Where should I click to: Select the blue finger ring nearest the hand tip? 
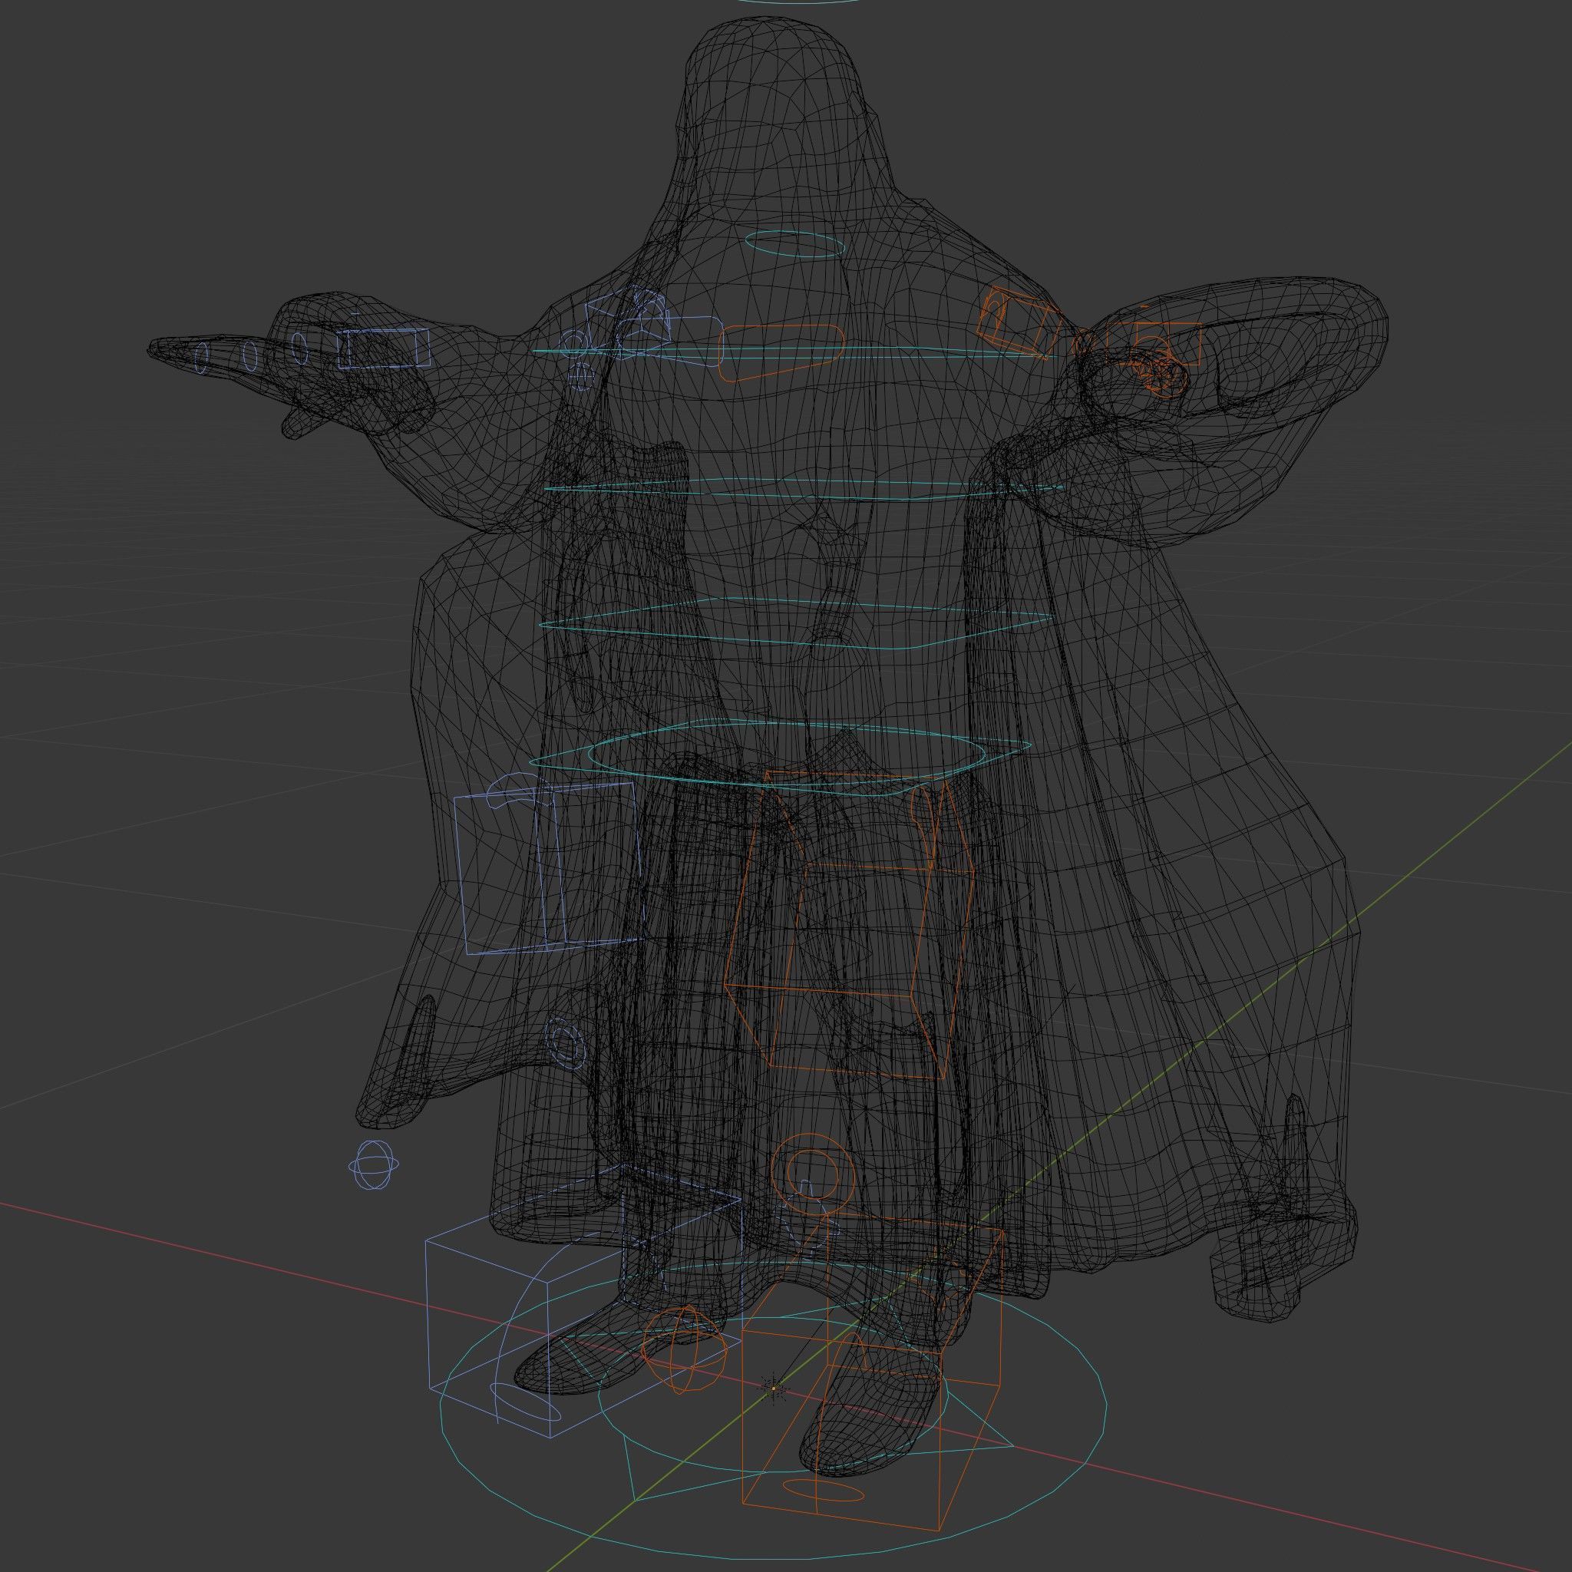point(202,358)
